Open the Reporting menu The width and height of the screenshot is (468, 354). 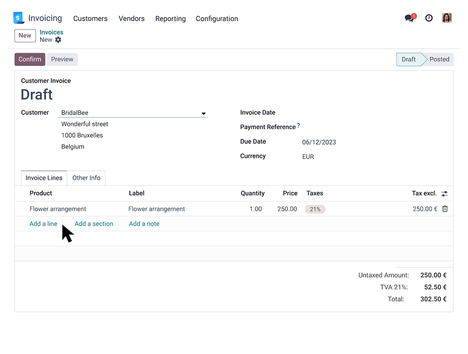[170, 19]
